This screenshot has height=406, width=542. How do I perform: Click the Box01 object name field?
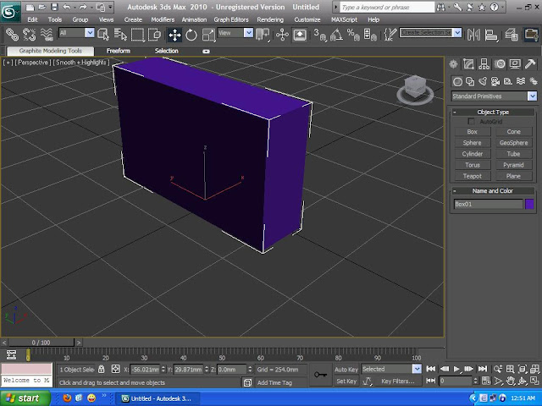click(488, 204)
